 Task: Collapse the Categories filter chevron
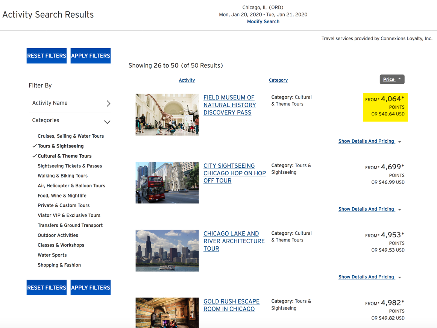(x=107, y=122)
